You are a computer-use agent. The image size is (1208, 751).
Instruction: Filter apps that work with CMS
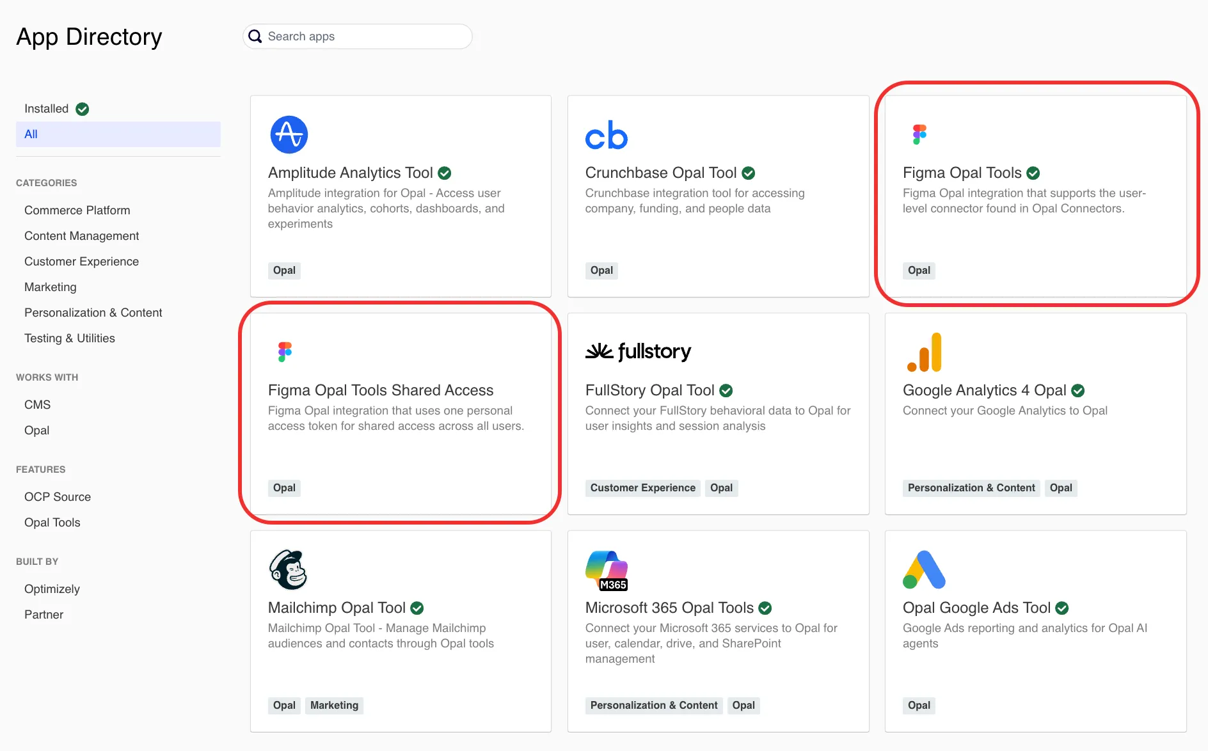click(x=38, y=405)
